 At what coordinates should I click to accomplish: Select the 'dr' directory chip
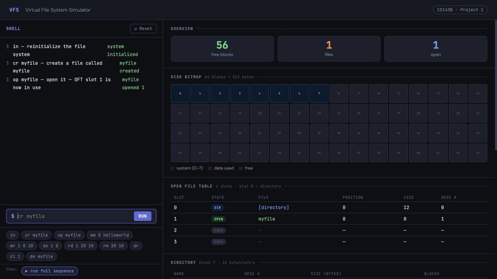click(136, 246)
